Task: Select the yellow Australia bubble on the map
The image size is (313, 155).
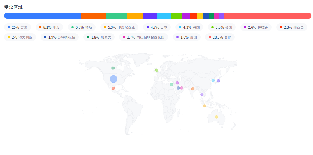Action: [x=216, y=117]
